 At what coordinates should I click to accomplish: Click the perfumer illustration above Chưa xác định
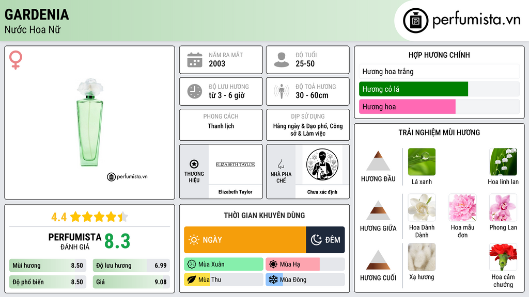coord(322,164)
